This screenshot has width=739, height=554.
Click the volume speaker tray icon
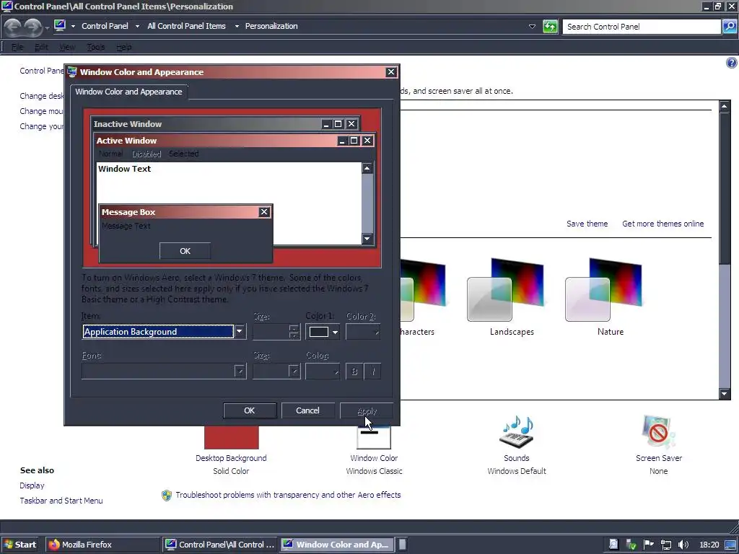tap(683, 545)
